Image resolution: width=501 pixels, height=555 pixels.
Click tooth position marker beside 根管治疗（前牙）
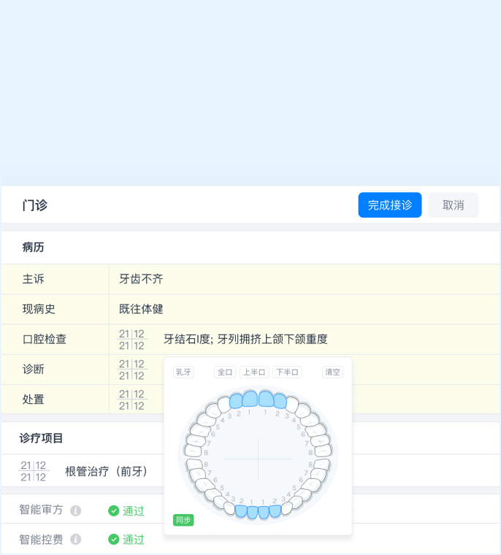pyautogui.click(x=33, y=471)
